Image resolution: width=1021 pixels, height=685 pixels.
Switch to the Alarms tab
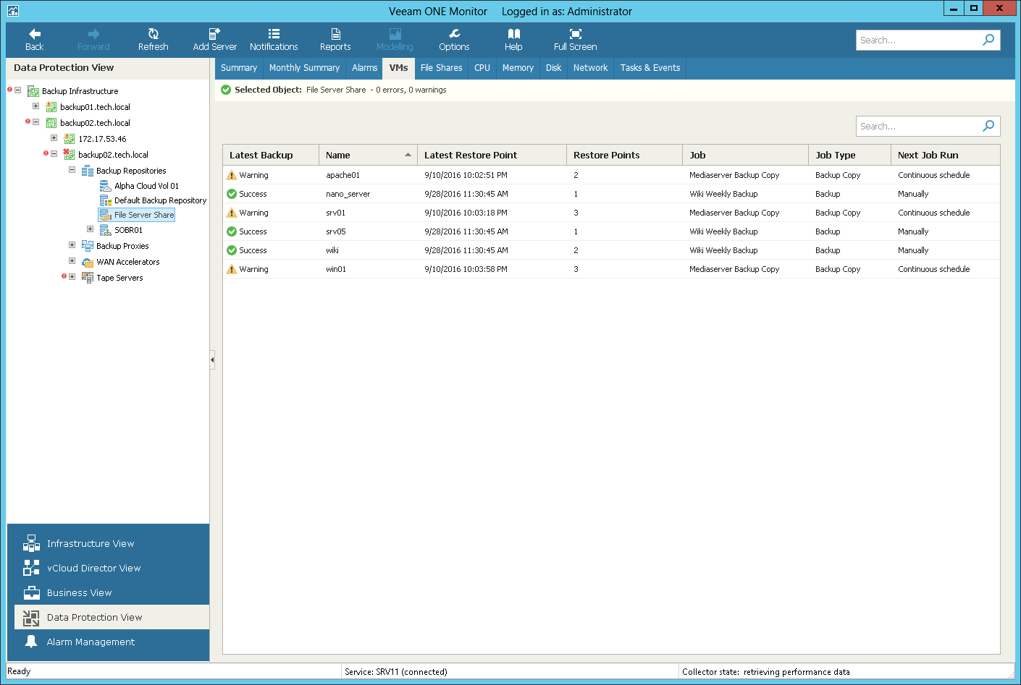pos(365,68)
